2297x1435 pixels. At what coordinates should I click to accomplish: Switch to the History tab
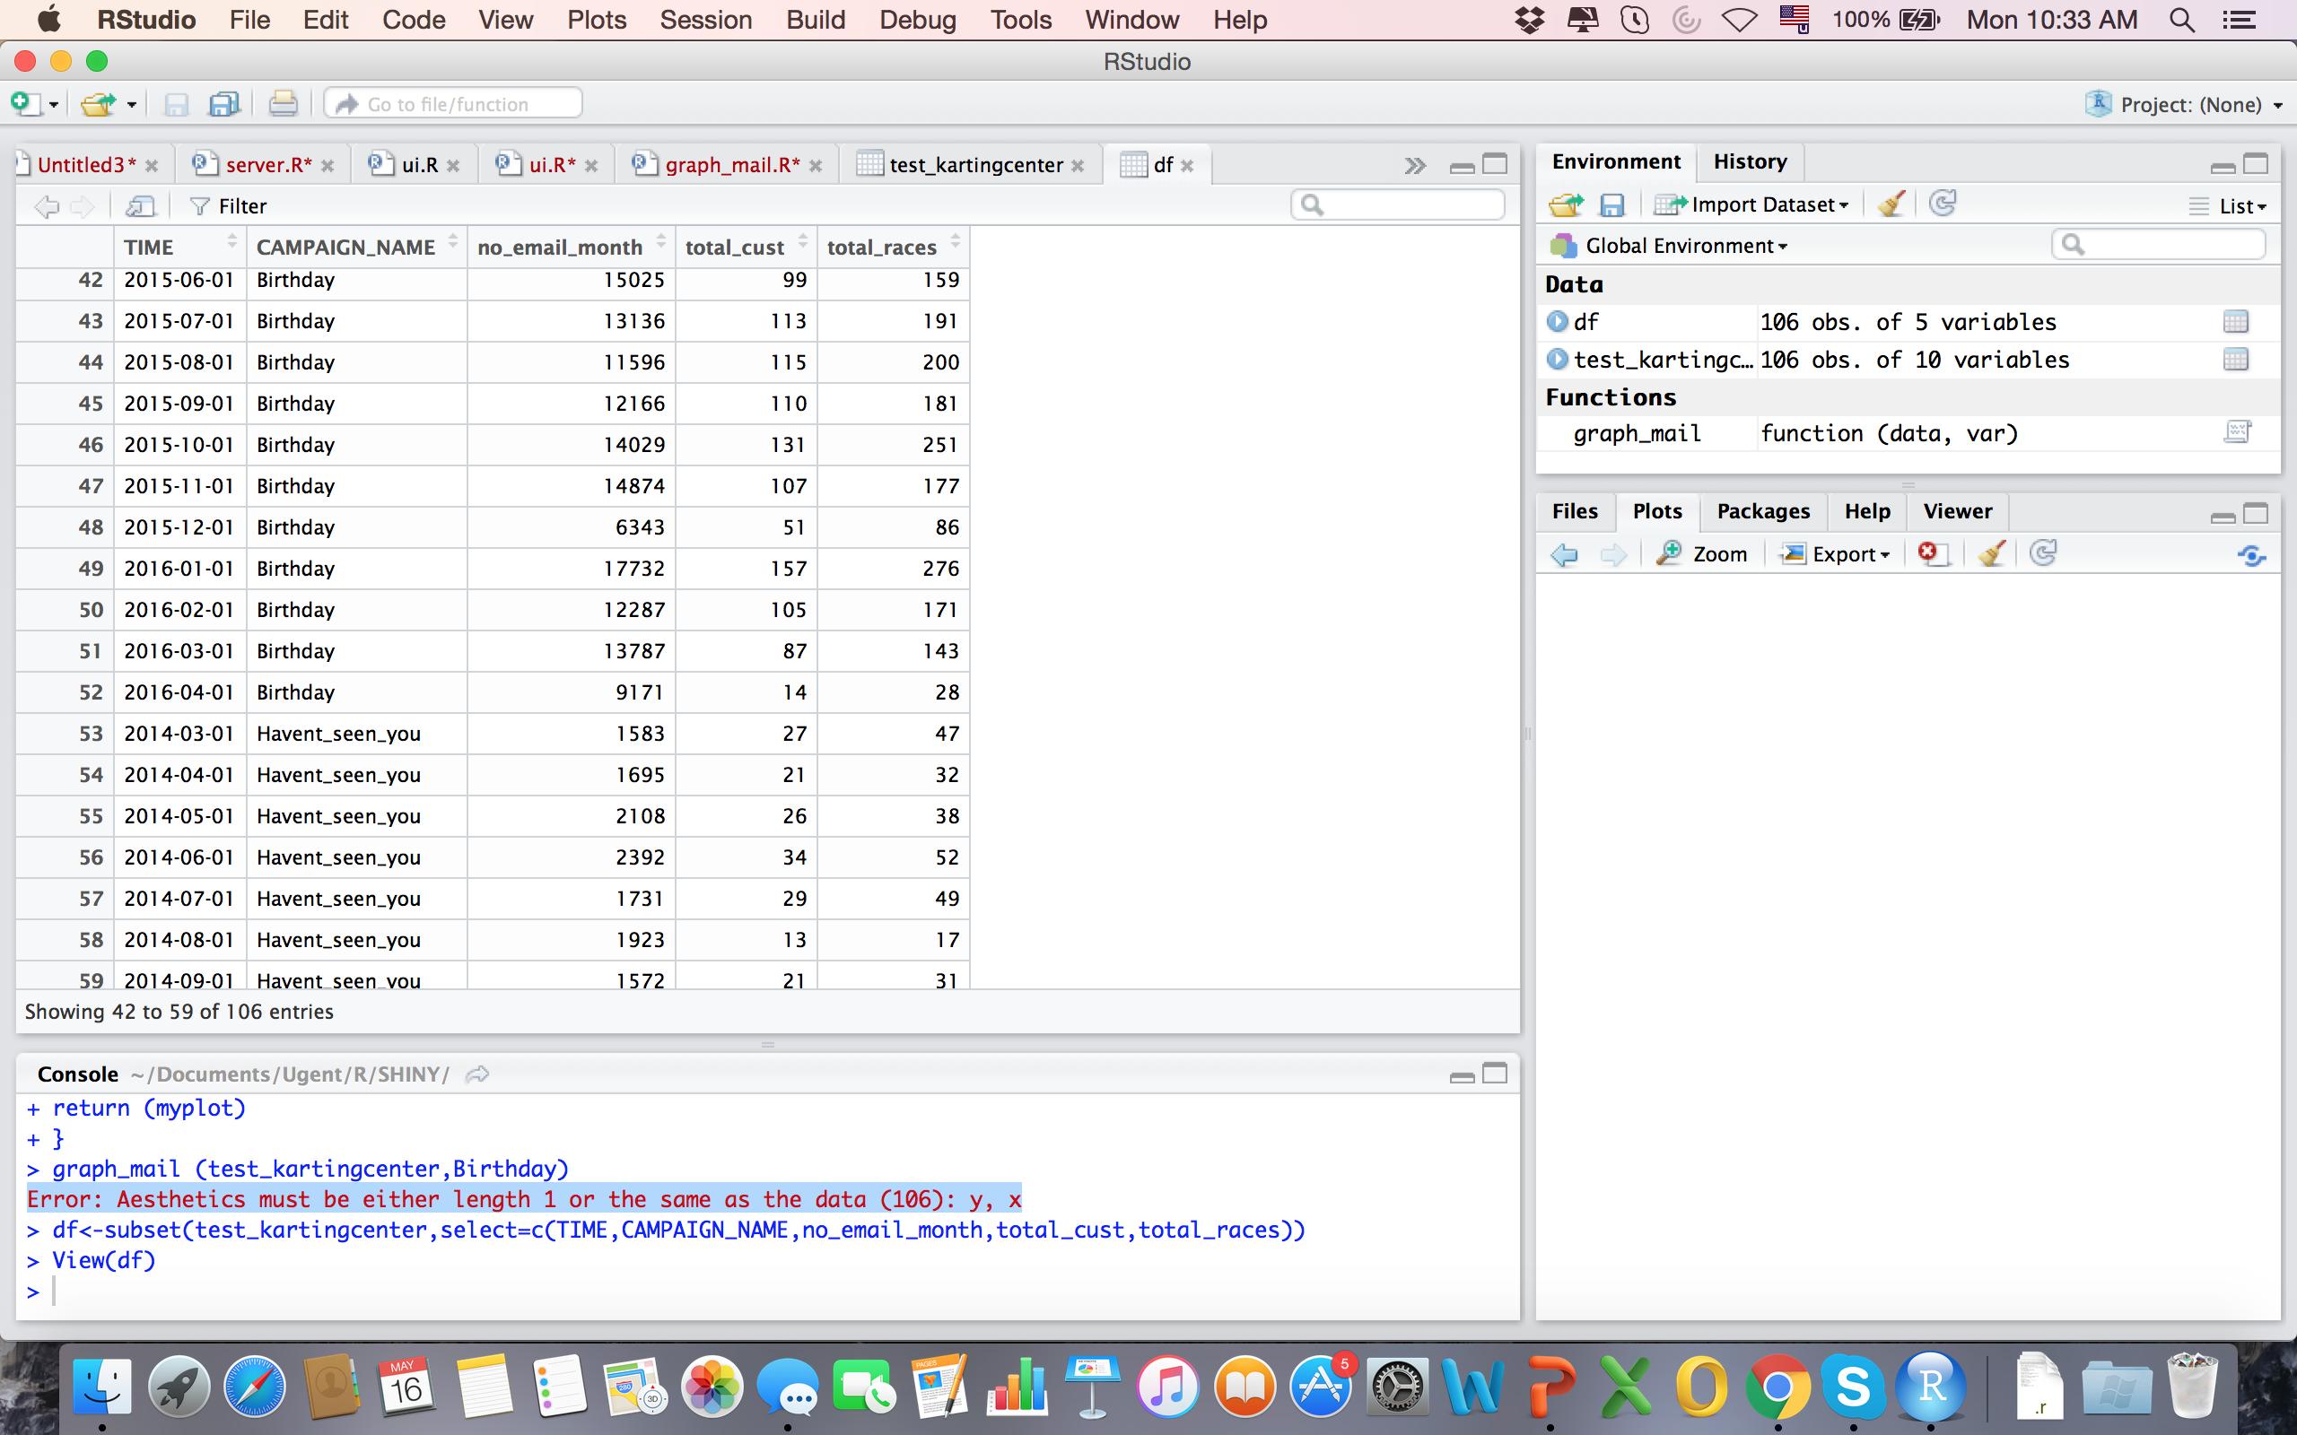[1749, 161]
